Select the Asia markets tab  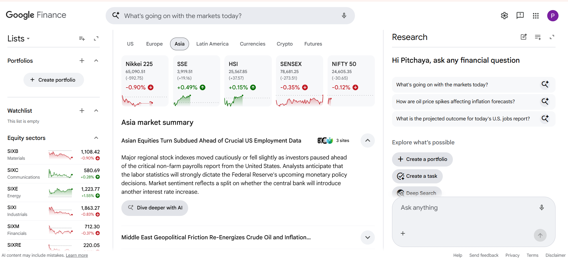(180, 44)
